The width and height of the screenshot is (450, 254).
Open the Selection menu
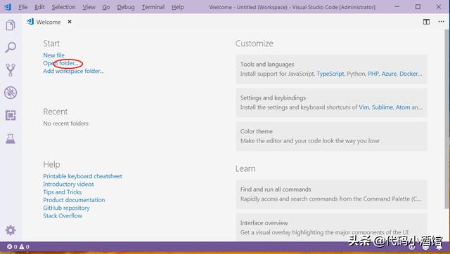63,7
